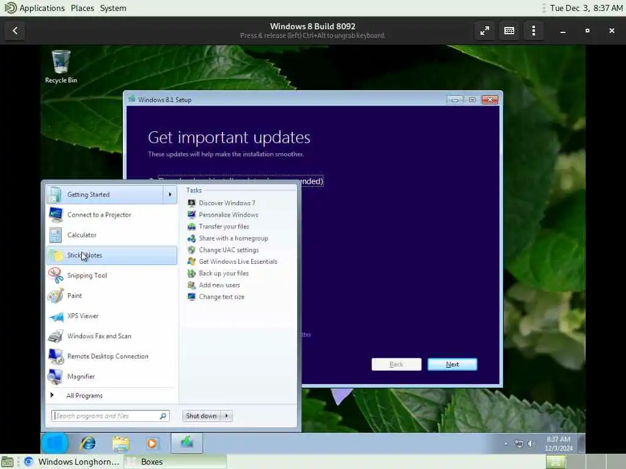
Task: Click the Transfer your files task icon
Action: click(191, 227)
